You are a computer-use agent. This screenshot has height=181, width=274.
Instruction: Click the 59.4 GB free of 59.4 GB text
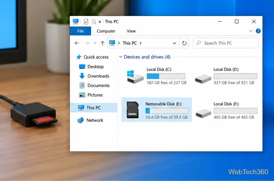(x=166, y=117)
